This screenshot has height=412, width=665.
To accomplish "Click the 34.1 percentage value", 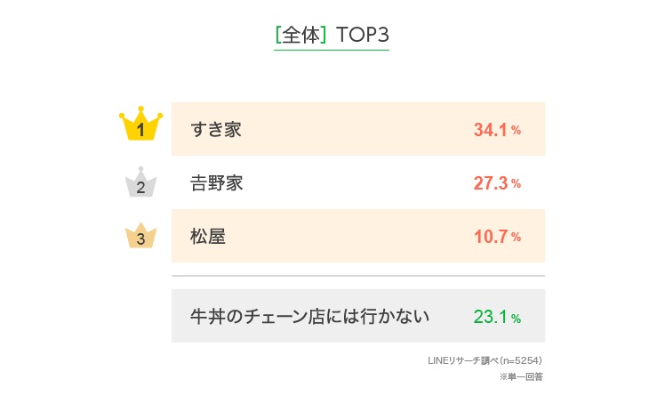I will tap(490, 130).
